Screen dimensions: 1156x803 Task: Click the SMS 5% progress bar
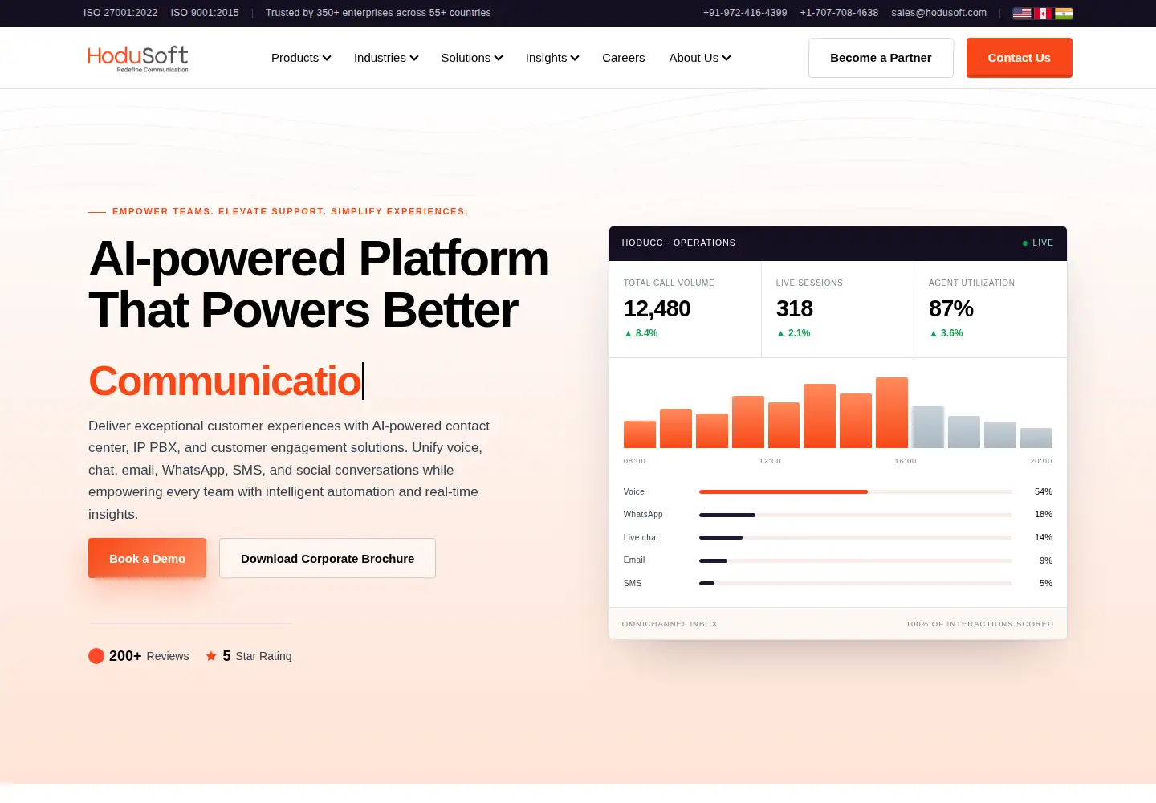tap(855, 583)
